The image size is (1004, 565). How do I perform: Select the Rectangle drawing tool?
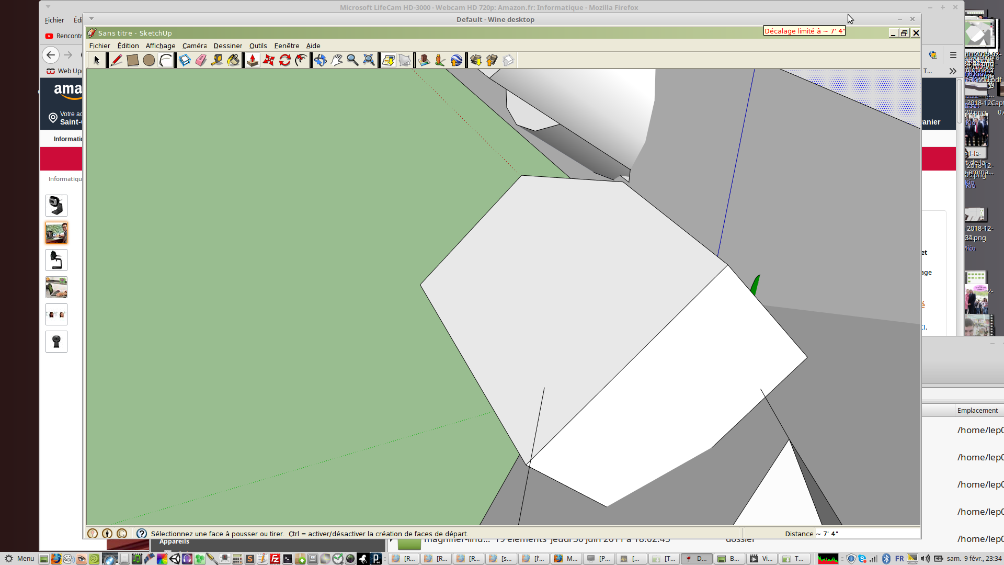133,60
